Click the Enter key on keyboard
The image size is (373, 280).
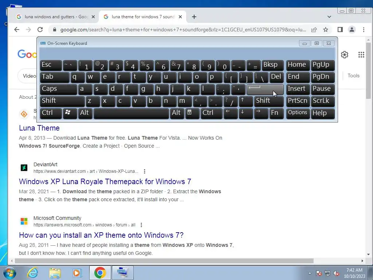tap(265, 89)
